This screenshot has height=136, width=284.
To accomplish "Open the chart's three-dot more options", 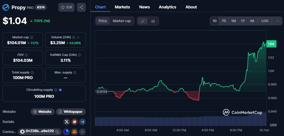I will [x=277, y=21].
